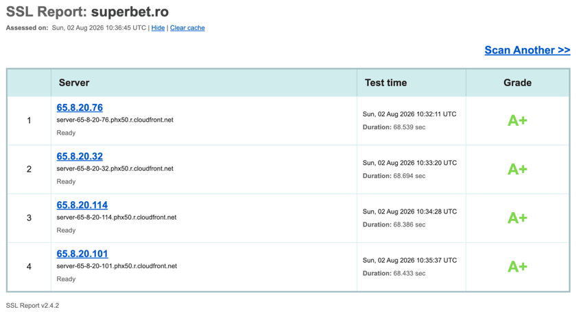Image resolution: width=583 pixels, height=314 pixels.
Task: Select hostname server-65-8-20-76.phx50.r.cloudfront.net
Action: coord(115,120)
